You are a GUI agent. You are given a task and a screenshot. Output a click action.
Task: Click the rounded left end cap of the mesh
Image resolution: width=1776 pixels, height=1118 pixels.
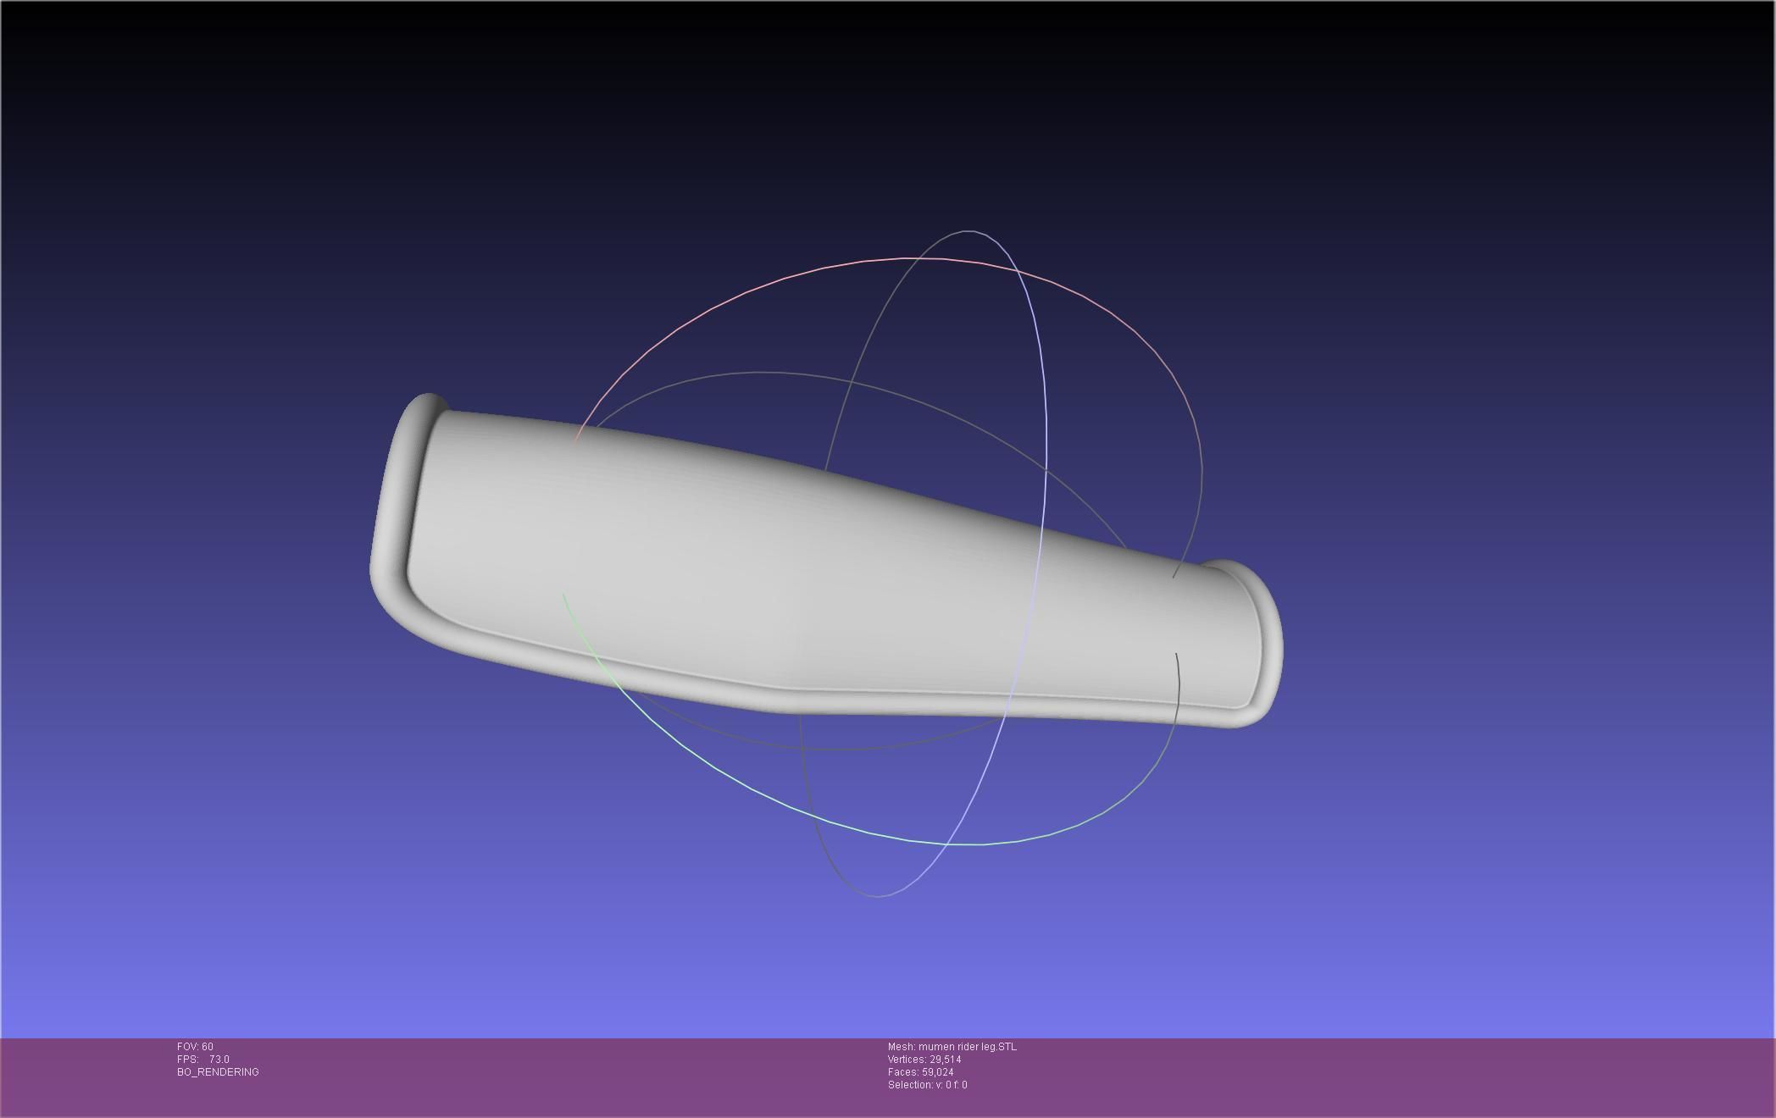point(391,508)
